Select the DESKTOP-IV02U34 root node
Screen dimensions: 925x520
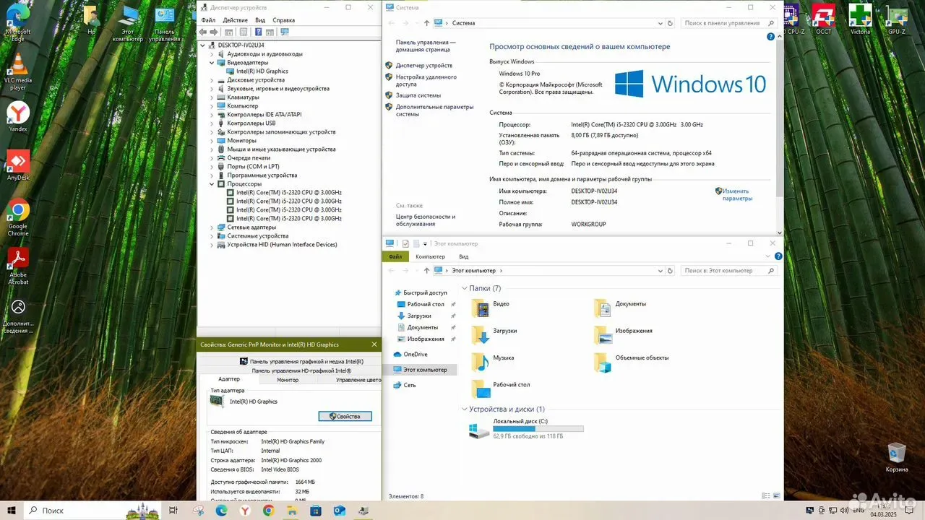click(x=242, y=45)
